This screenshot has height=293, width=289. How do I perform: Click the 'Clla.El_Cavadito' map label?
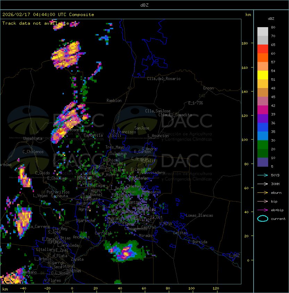pyautogui.click(x=175, y=115)
